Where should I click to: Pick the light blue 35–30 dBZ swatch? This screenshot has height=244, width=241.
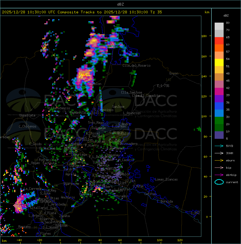[219, 113]
